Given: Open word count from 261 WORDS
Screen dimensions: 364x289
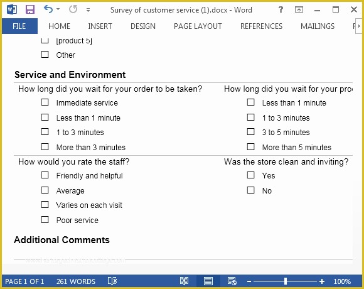Looking at the screenshot, I should click(x=76, y=281).
